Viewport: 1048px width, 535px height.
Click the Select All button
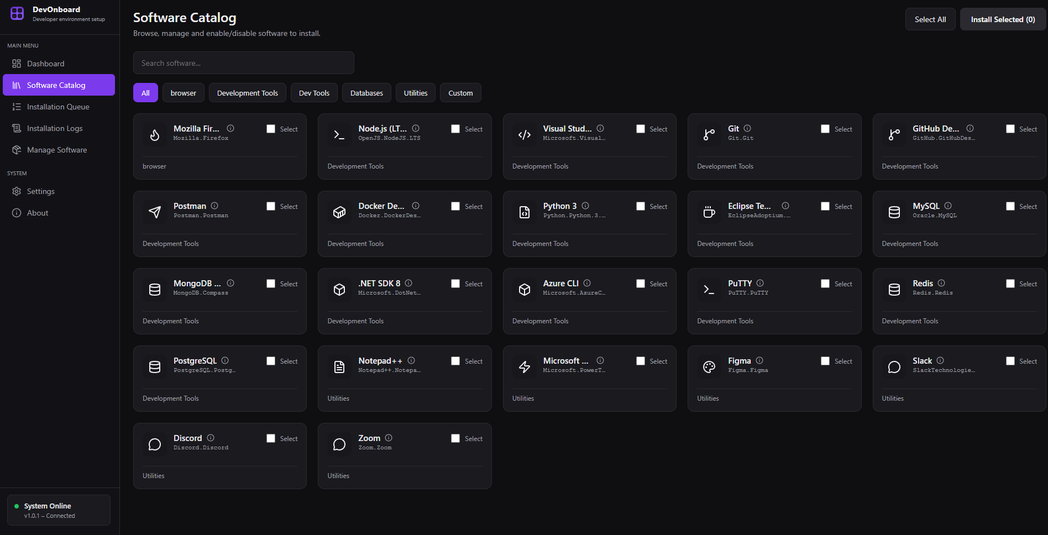[930, 19]
